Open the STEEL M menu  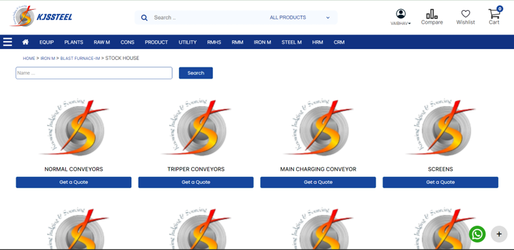(x=291, y=42)
